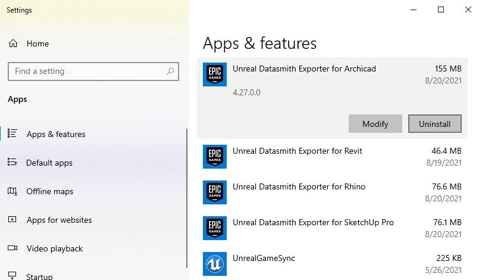Click the Home icon in sidebar
The image size is (479, 280).
(x=12, y=43)
